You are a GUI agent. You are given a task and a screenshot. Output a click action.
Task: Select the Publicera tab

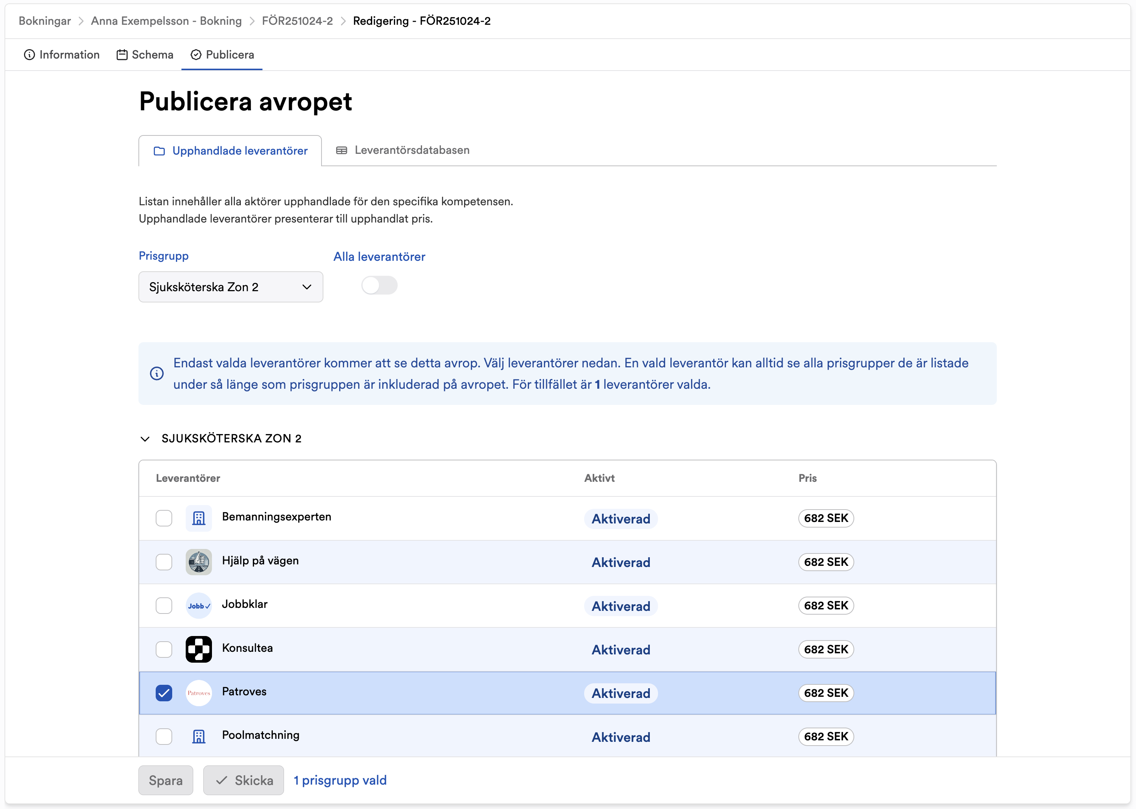pyautogui.click(x=222, y=55)
